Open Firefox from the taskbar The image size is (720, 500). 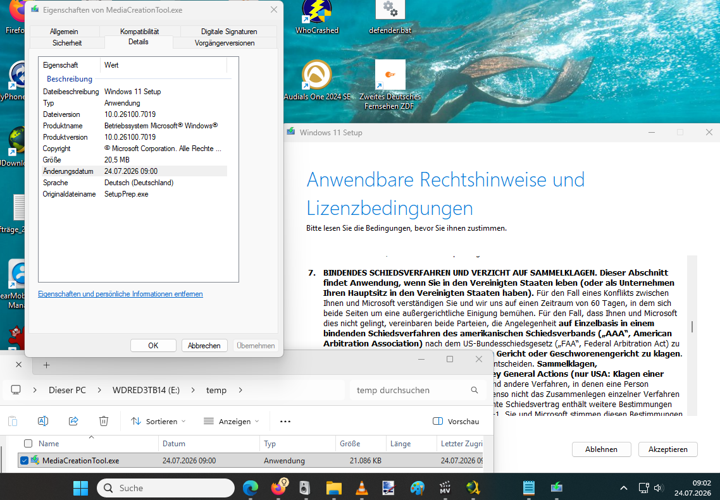pyautogui.click(x=278, y=487)
